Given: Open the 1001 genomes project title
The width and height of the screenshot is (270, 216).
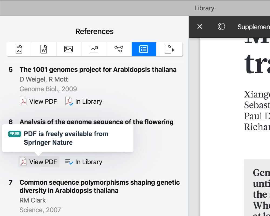Looking at the screenshot, I should click(98, 70).
